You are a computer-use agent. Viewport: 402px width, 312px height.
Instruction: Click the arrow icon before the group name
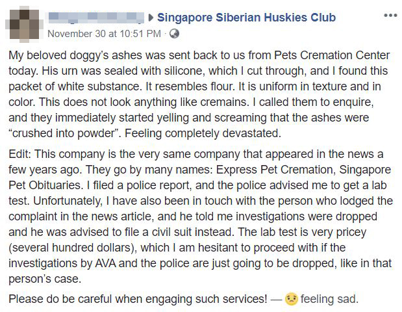[x=151, y=18]
